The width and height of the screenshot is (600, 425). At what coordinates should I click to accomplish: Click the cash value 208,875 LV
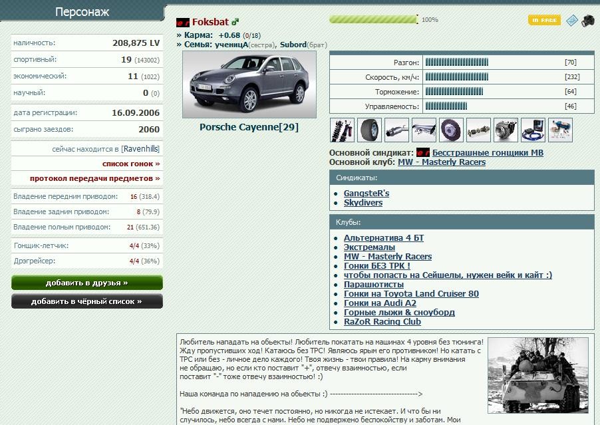coord(136,43)
